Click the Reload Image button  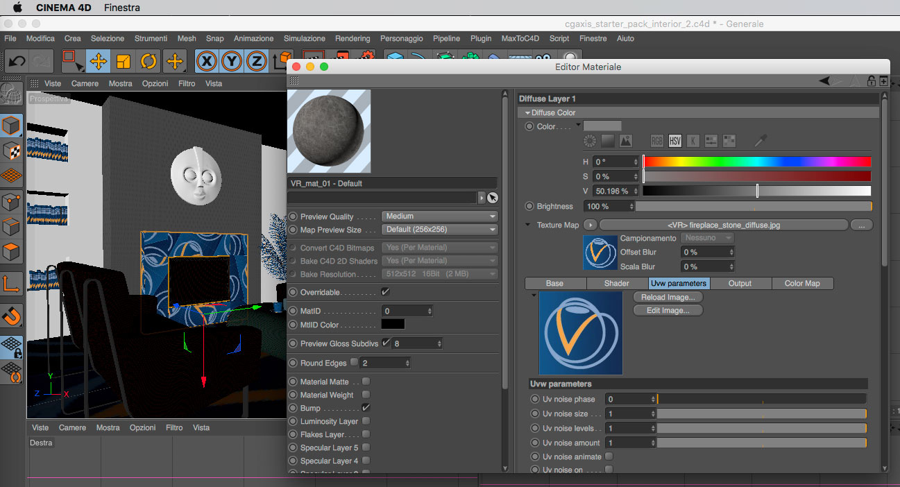pyautogui.click(x=668, y=297)
